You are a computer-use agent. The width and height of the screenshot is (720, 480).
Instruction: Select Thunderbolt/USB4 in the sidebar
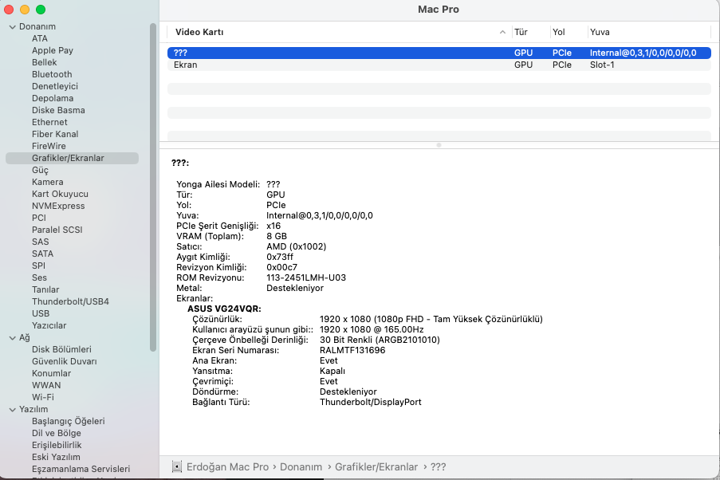pyautogui.click(x=70, y=301)
